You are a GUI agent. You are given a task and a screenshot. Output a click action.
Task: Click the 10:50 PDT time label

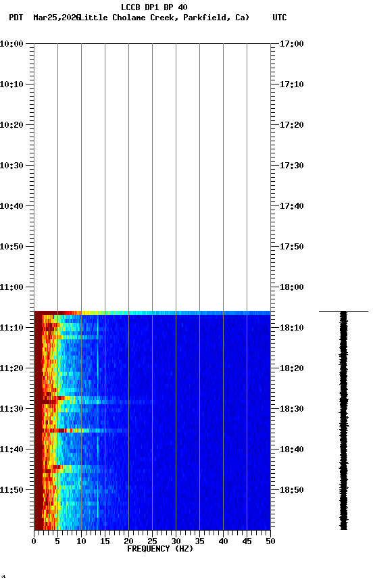point(11,247)
